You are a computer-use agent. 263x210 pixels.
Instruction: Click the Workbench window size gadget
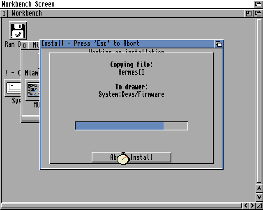tap(259, 205)
